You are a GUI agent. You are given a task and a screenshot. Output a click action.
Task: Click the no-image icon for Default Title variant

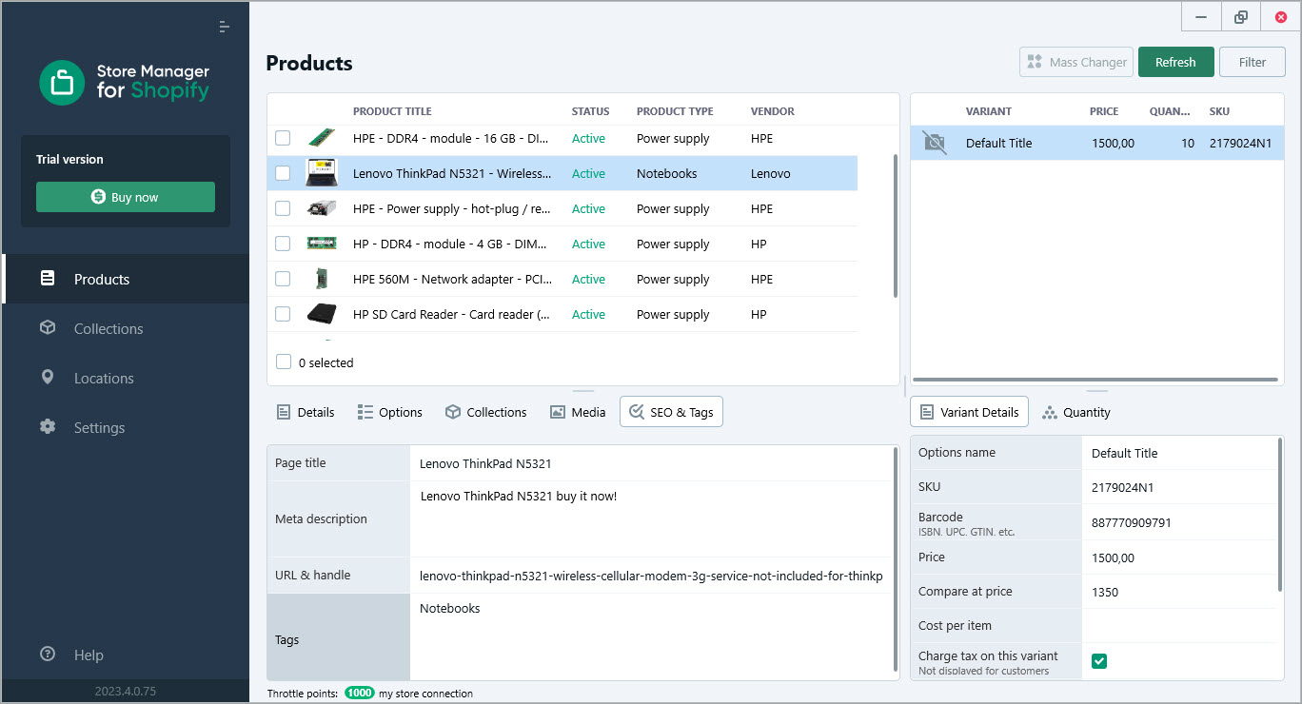(x=935, y=143)
